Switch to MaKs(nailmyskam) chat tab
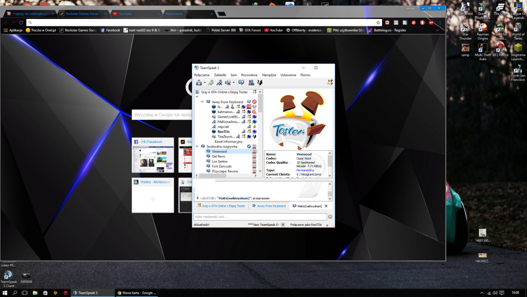Viewport: 527px width, 297px height. coord(307,206)
